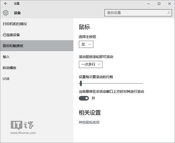Viewport: 175px width, 143px height.
Task: Click the scroll lines slider handle
Action: click(x=81, y=83)
